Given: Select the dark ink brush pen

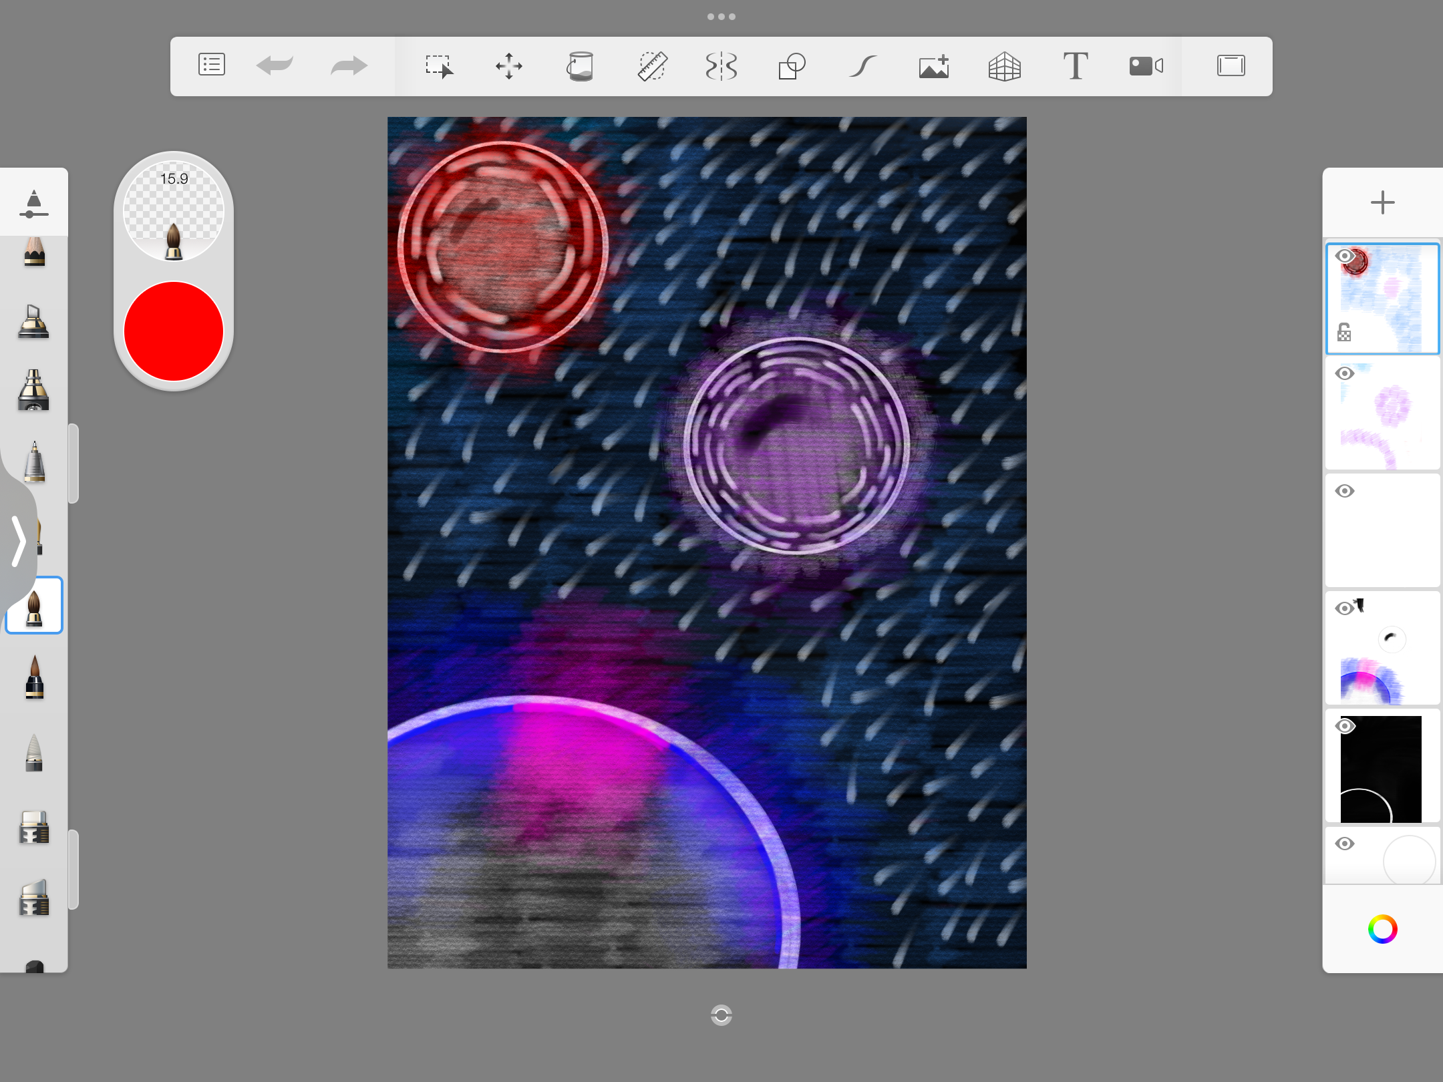Looking at the screenshot, I should 34,677.
